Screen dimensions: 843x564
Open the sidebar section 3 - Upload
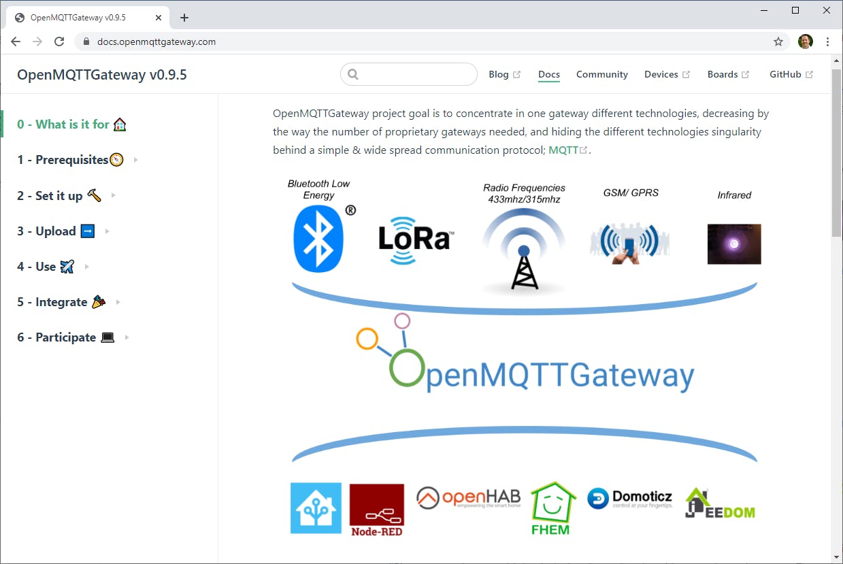tap(56, 231)
